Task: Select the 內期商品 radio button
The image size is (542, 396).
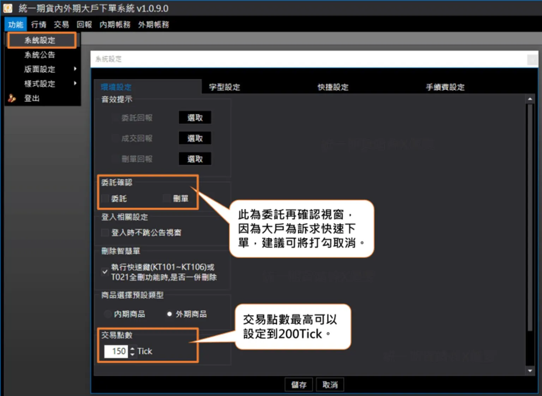Action: pyautogui.click(x=108, y=314)
